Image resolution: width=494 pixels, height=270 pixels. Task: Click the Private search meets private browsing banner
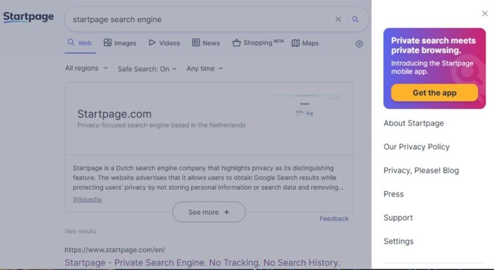point(435,68)
